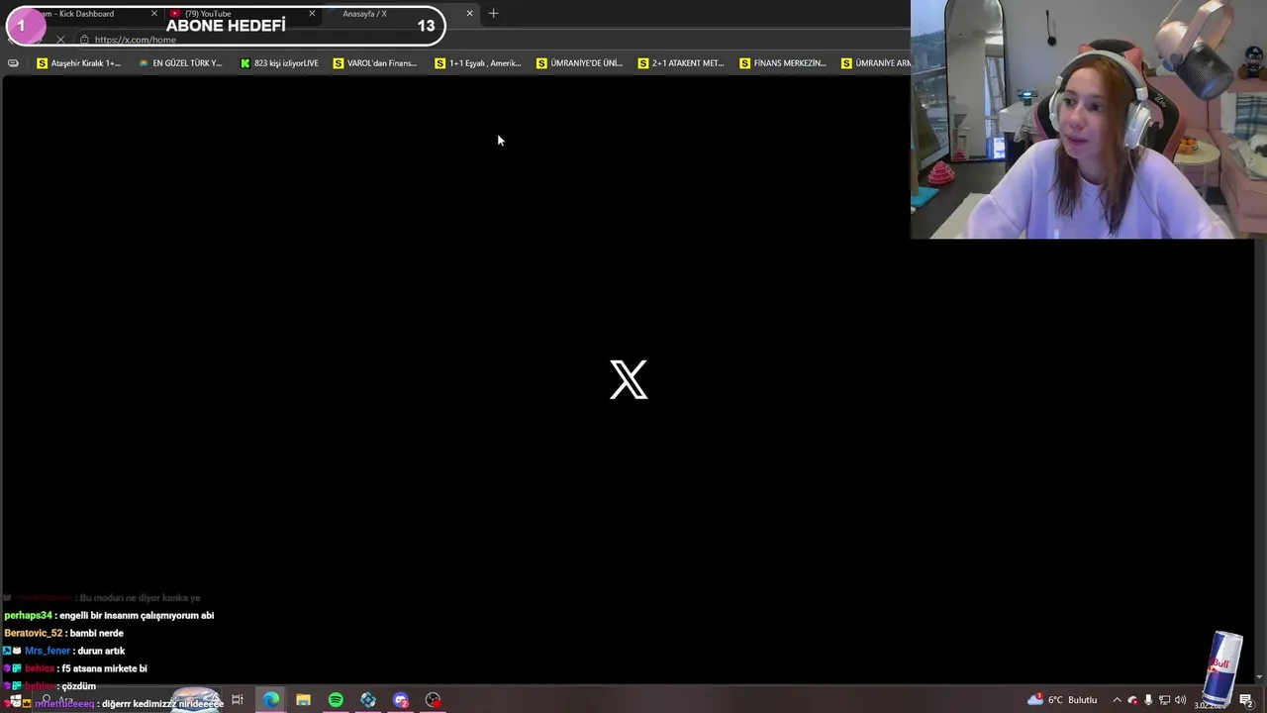Click chat message 'f5 atsana mirkete bi'
The image size is (1267, 713).
(75, 668)
